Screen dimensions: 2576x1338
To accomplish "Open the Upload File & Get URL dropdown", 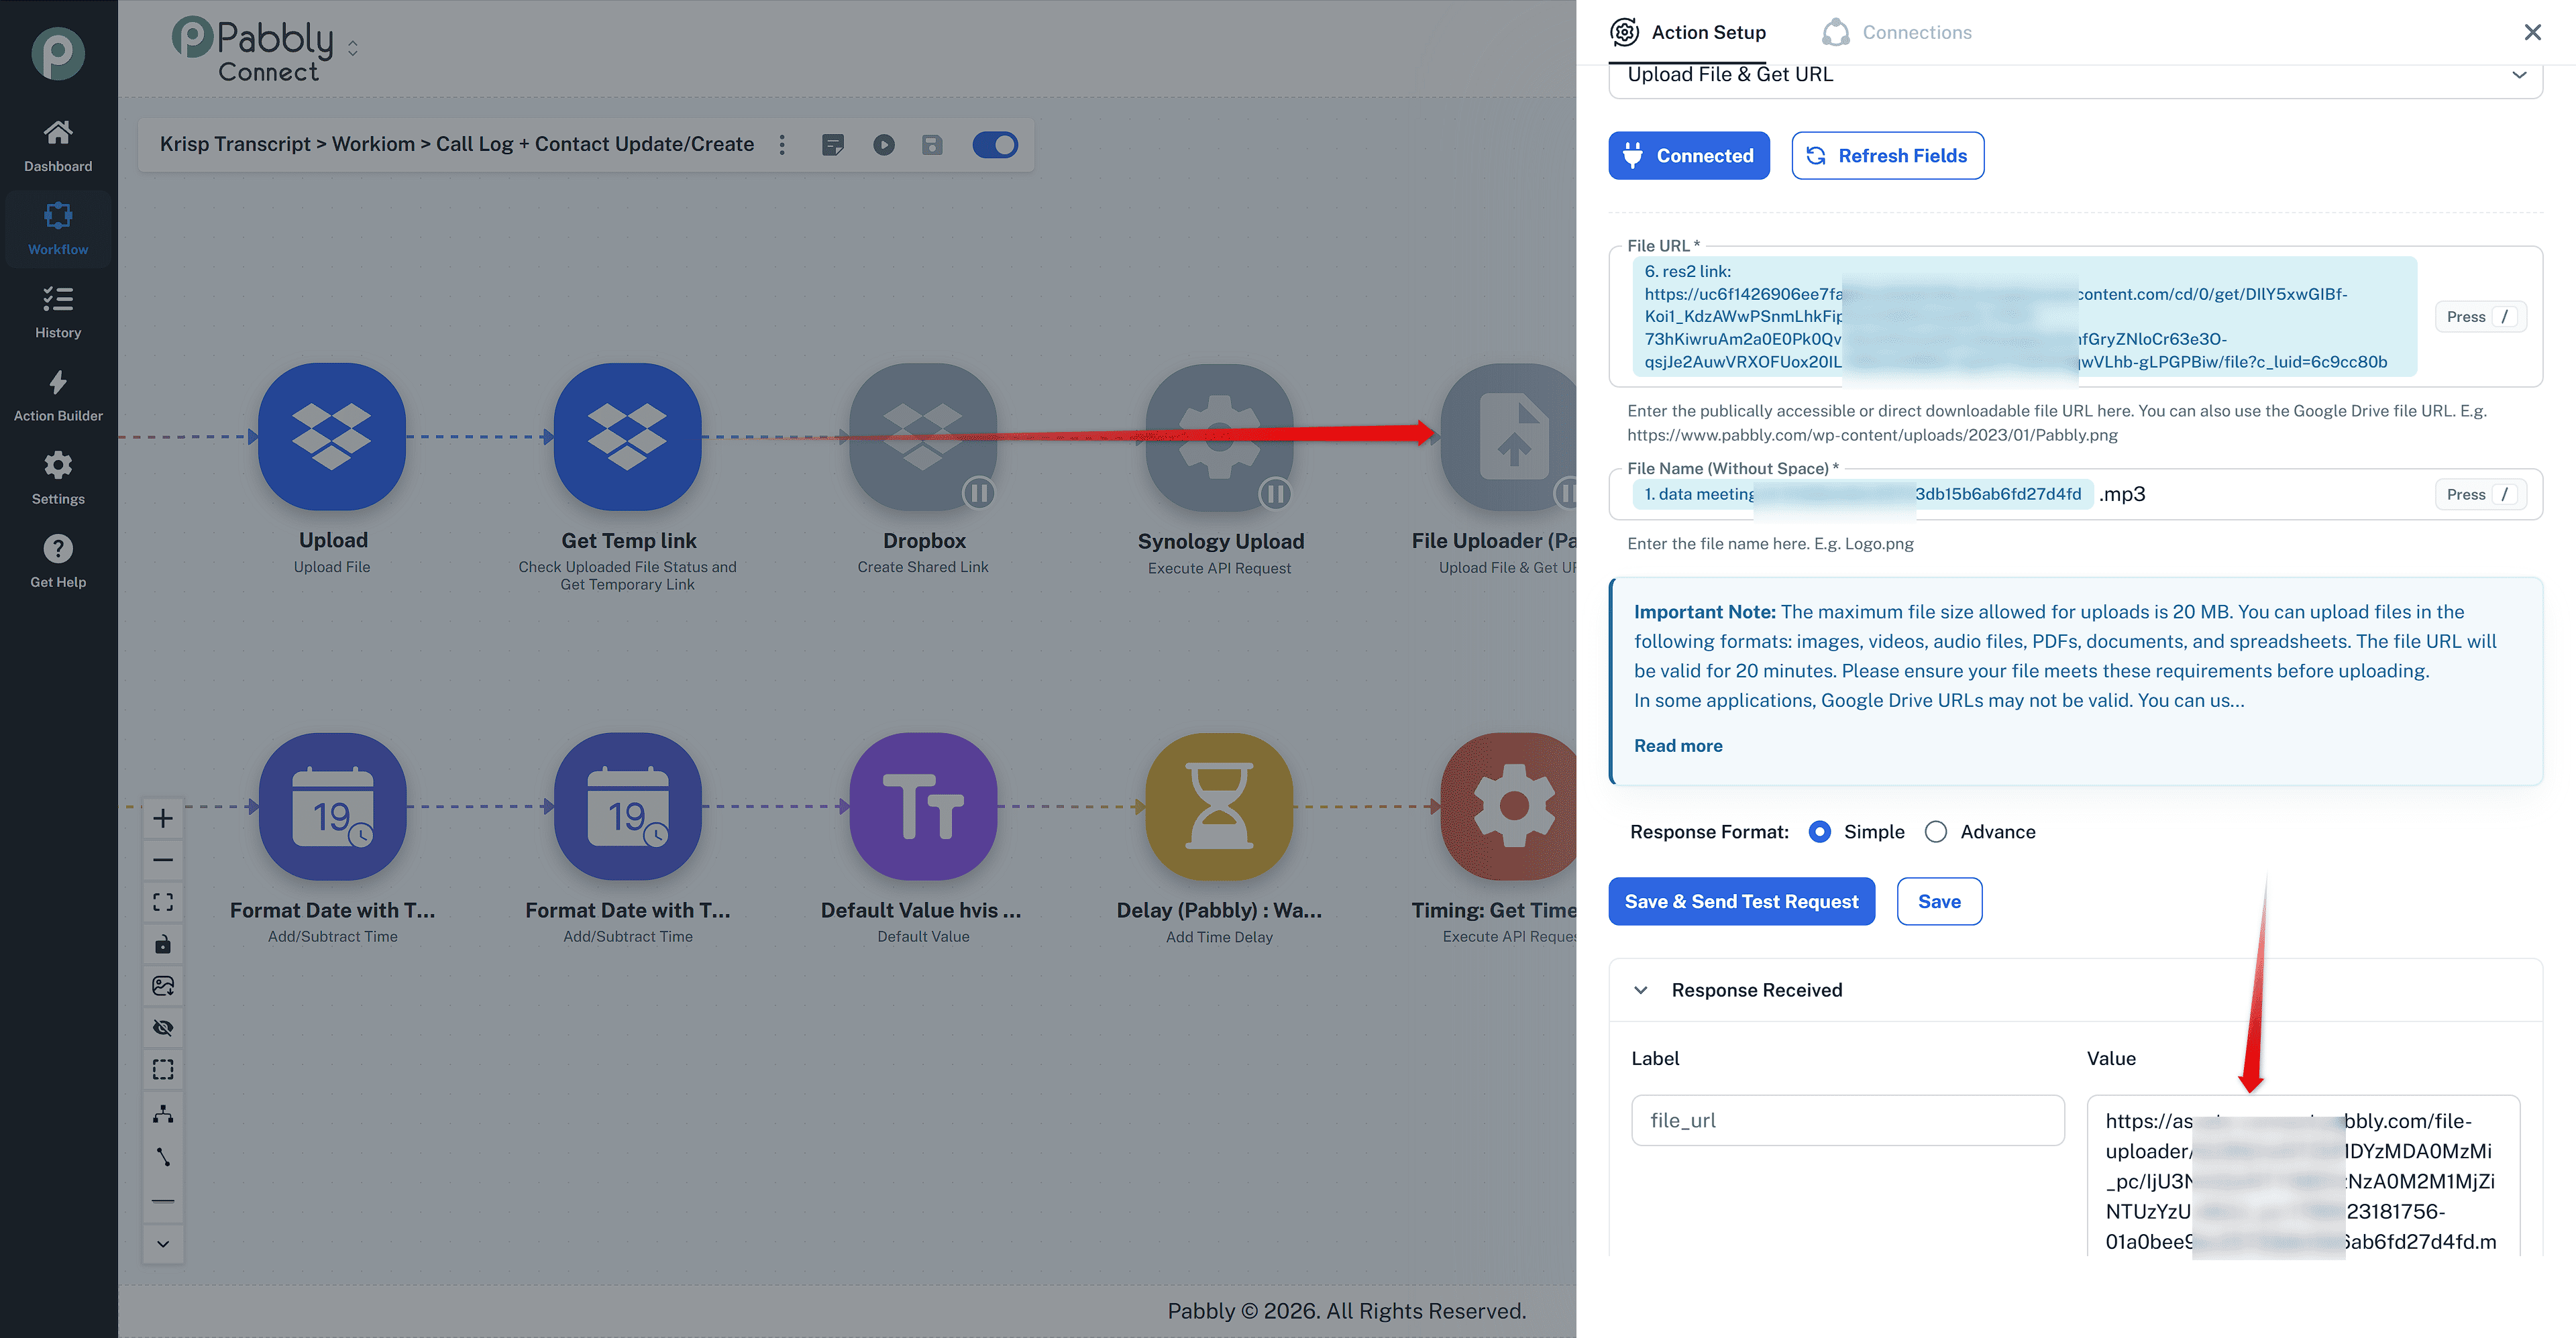I will pos(2075,75).
